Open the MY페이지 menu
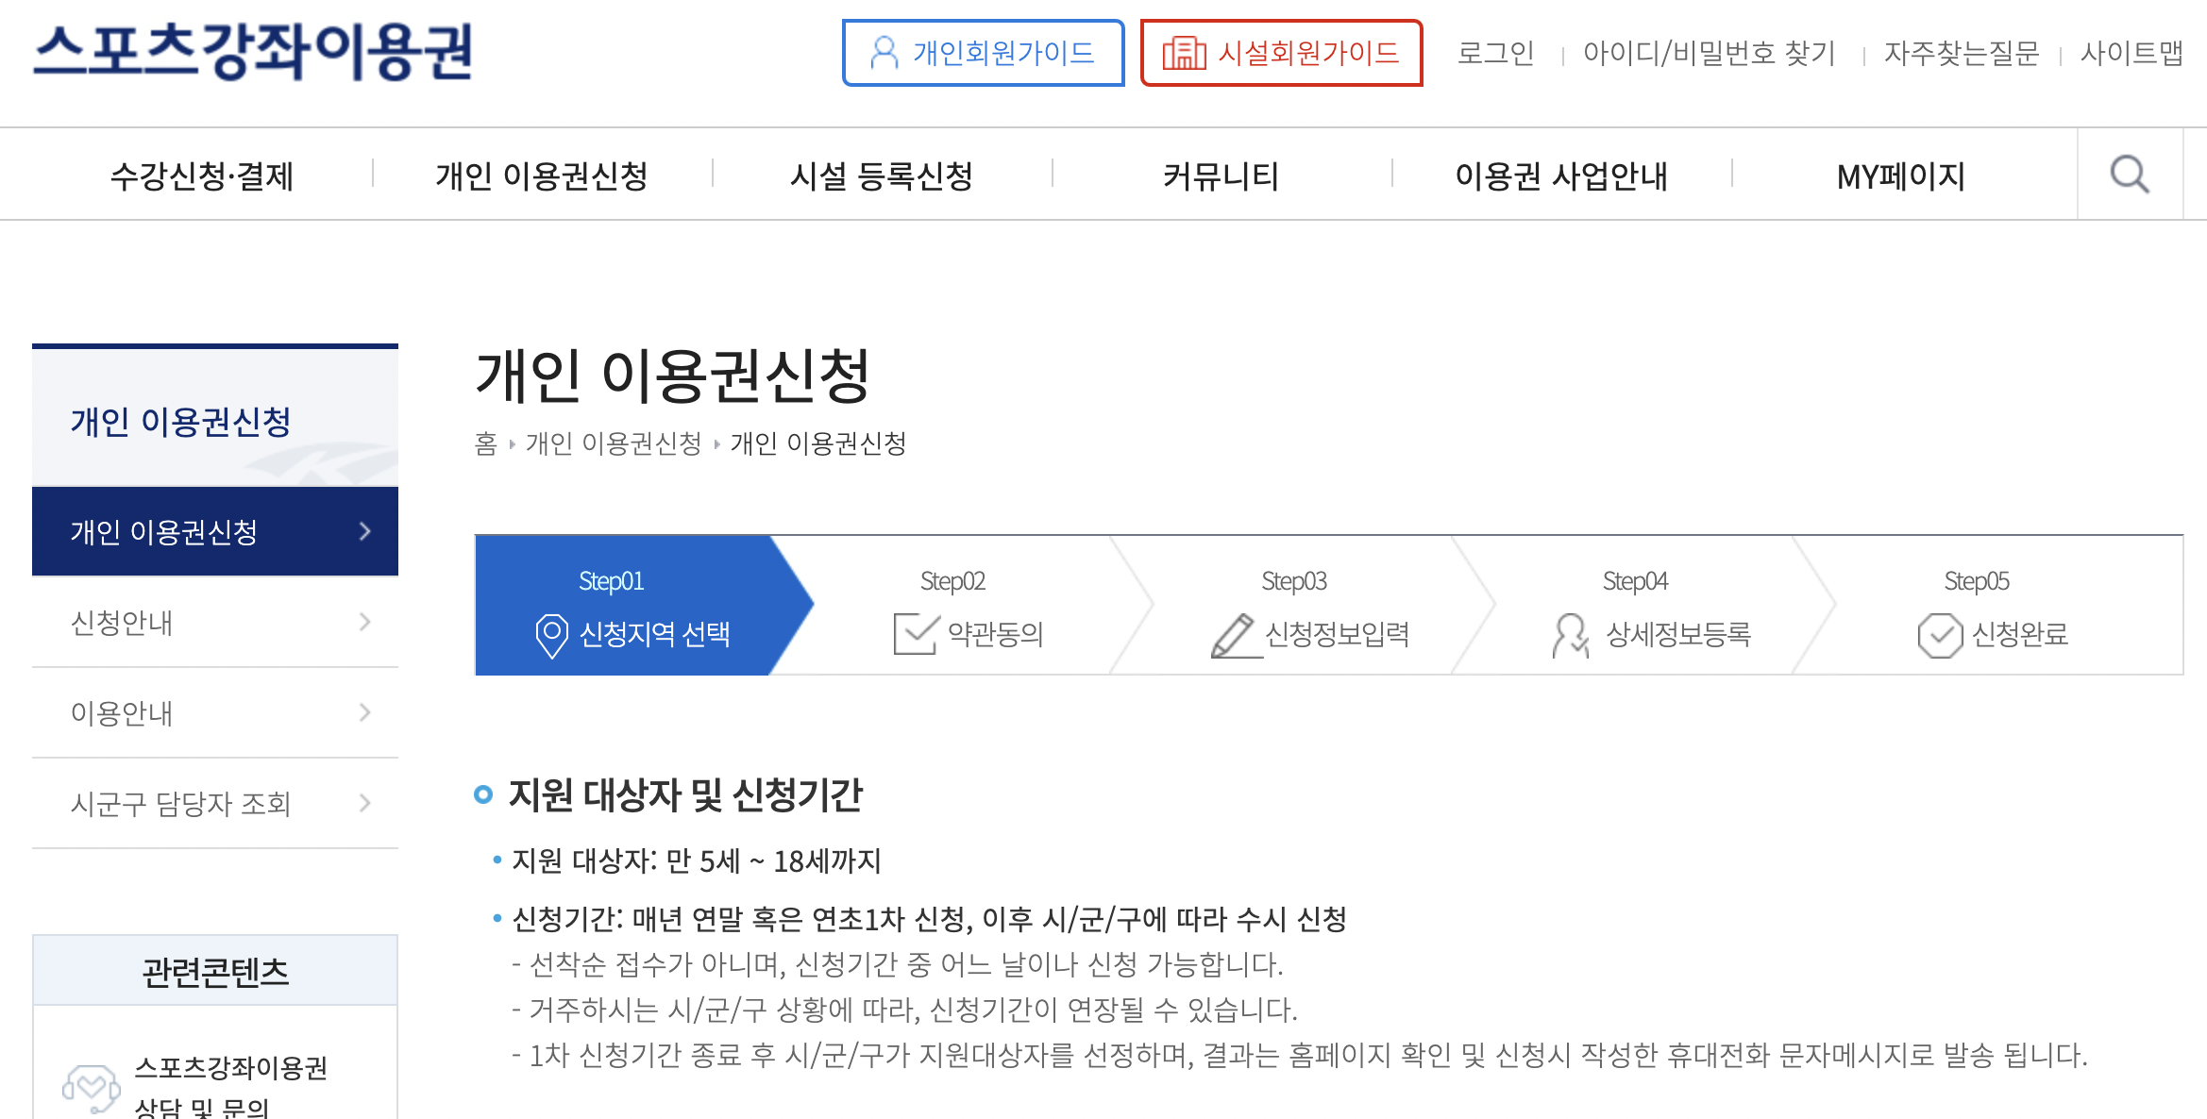Image resolution: width=2207 pixels, height=1119 pixels. point(1900,175)
